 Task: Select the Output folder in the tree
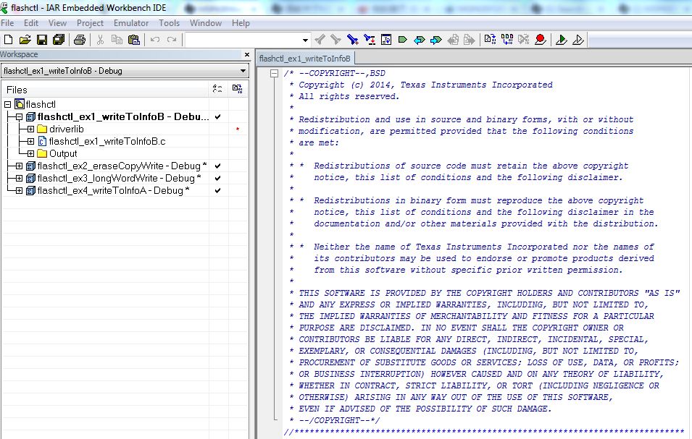63,153
